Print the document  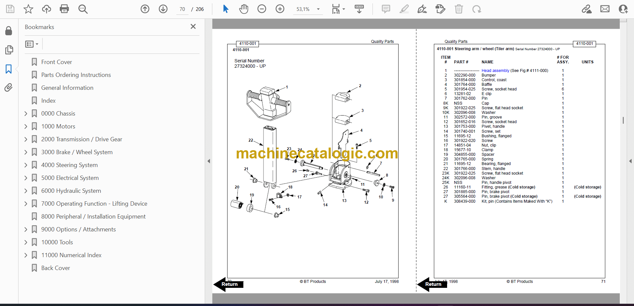pyautogui.click(x=64, y=9)
